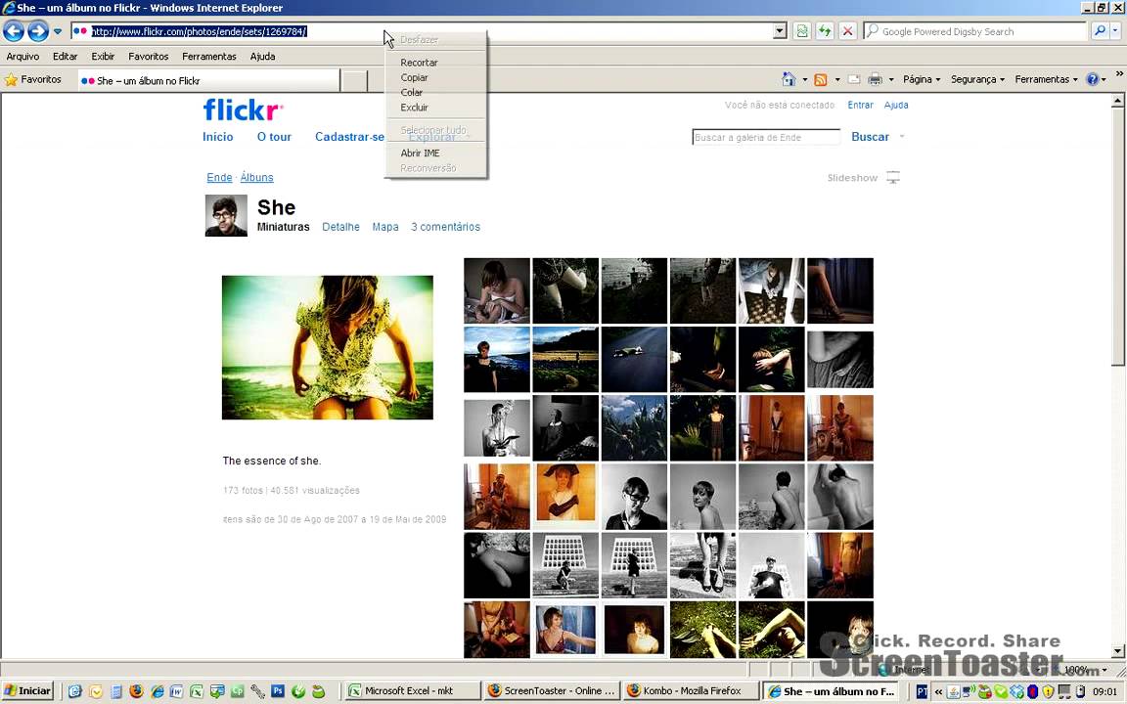
Task: Launch Internet Explorer from quick launch
Action: [156, 691]
